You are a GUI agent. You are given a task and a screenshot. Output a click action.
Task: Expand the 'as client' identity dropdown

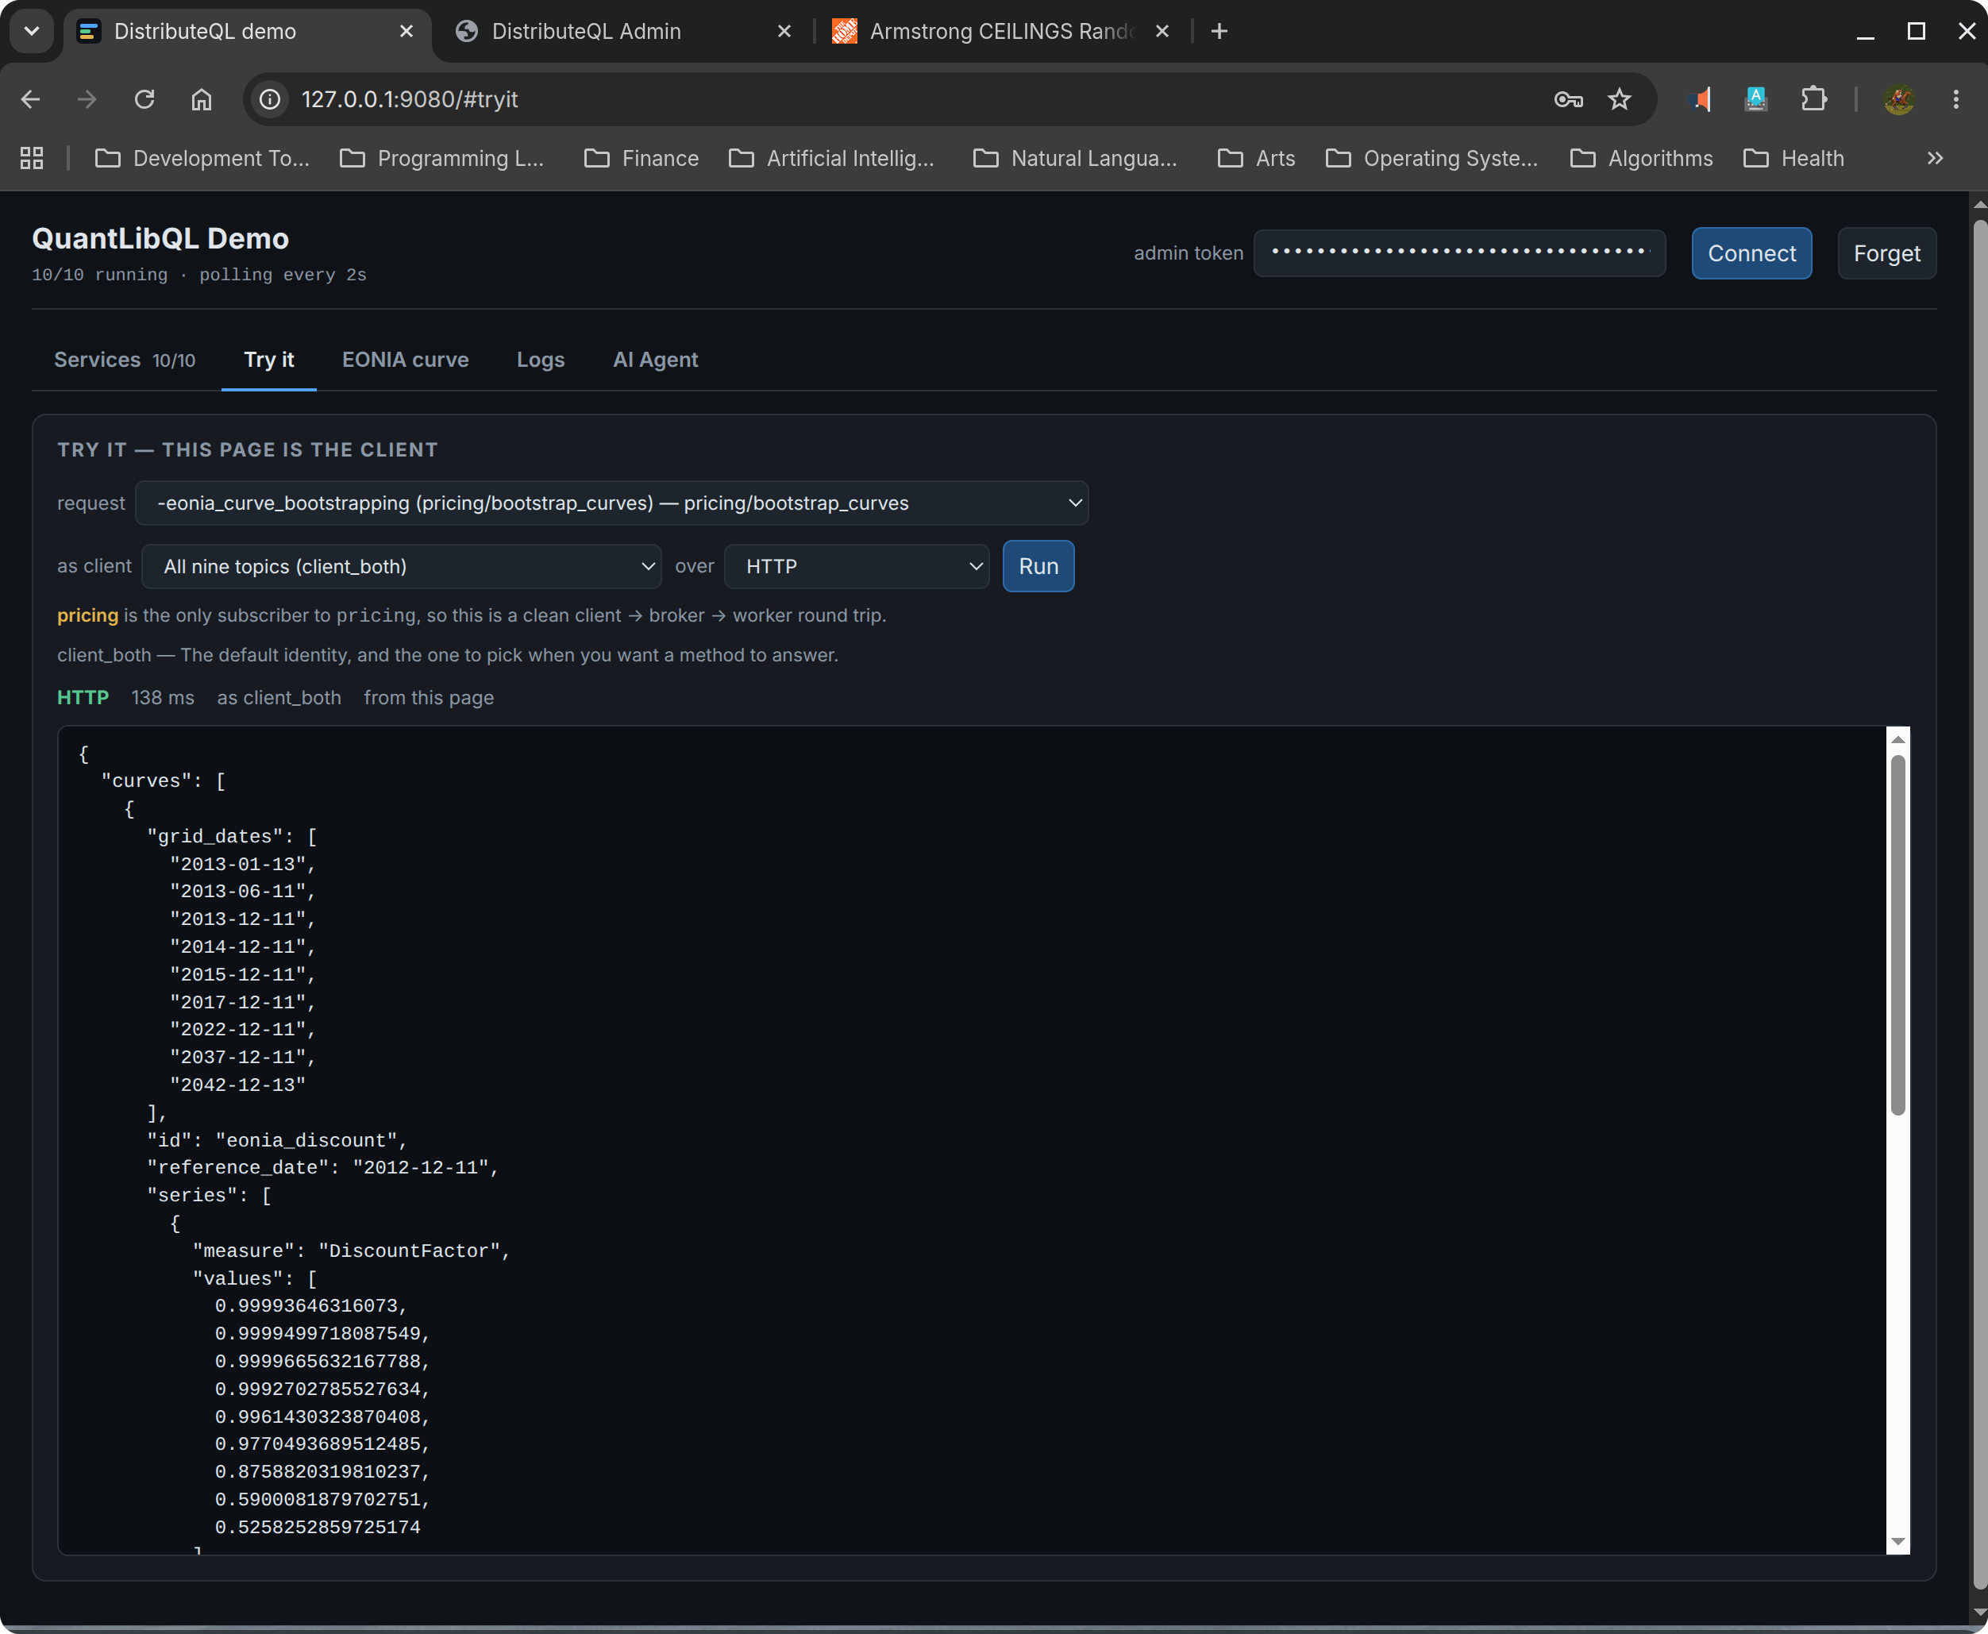(x=401, y=565)
